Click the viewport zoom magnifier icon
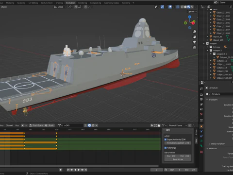Screen dimensions: 233x175 tap(195, 32)
